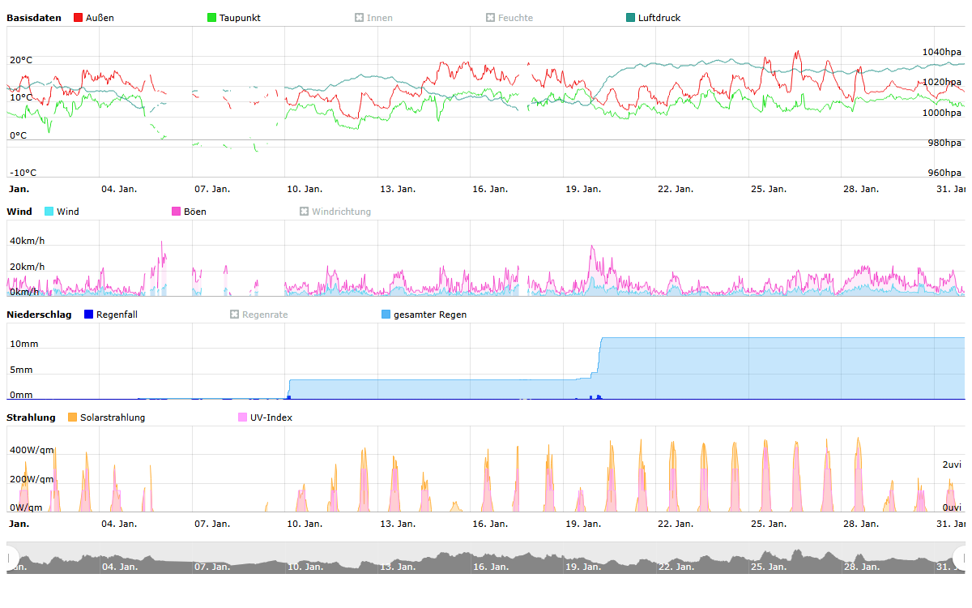Click the Basisdaten chart heading
972x608 pixels.
(33, 18)
